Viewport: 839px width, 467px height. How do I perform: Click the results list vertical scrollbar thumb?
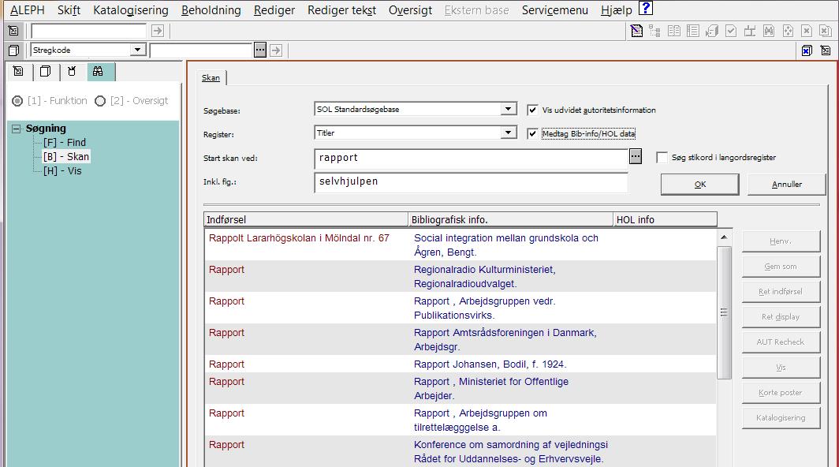click(724, 312)
